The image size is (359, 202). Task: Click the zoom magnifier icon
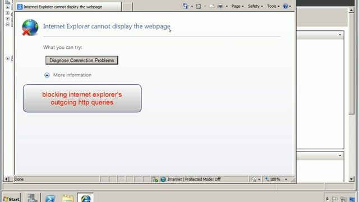[x=266, y=179]
